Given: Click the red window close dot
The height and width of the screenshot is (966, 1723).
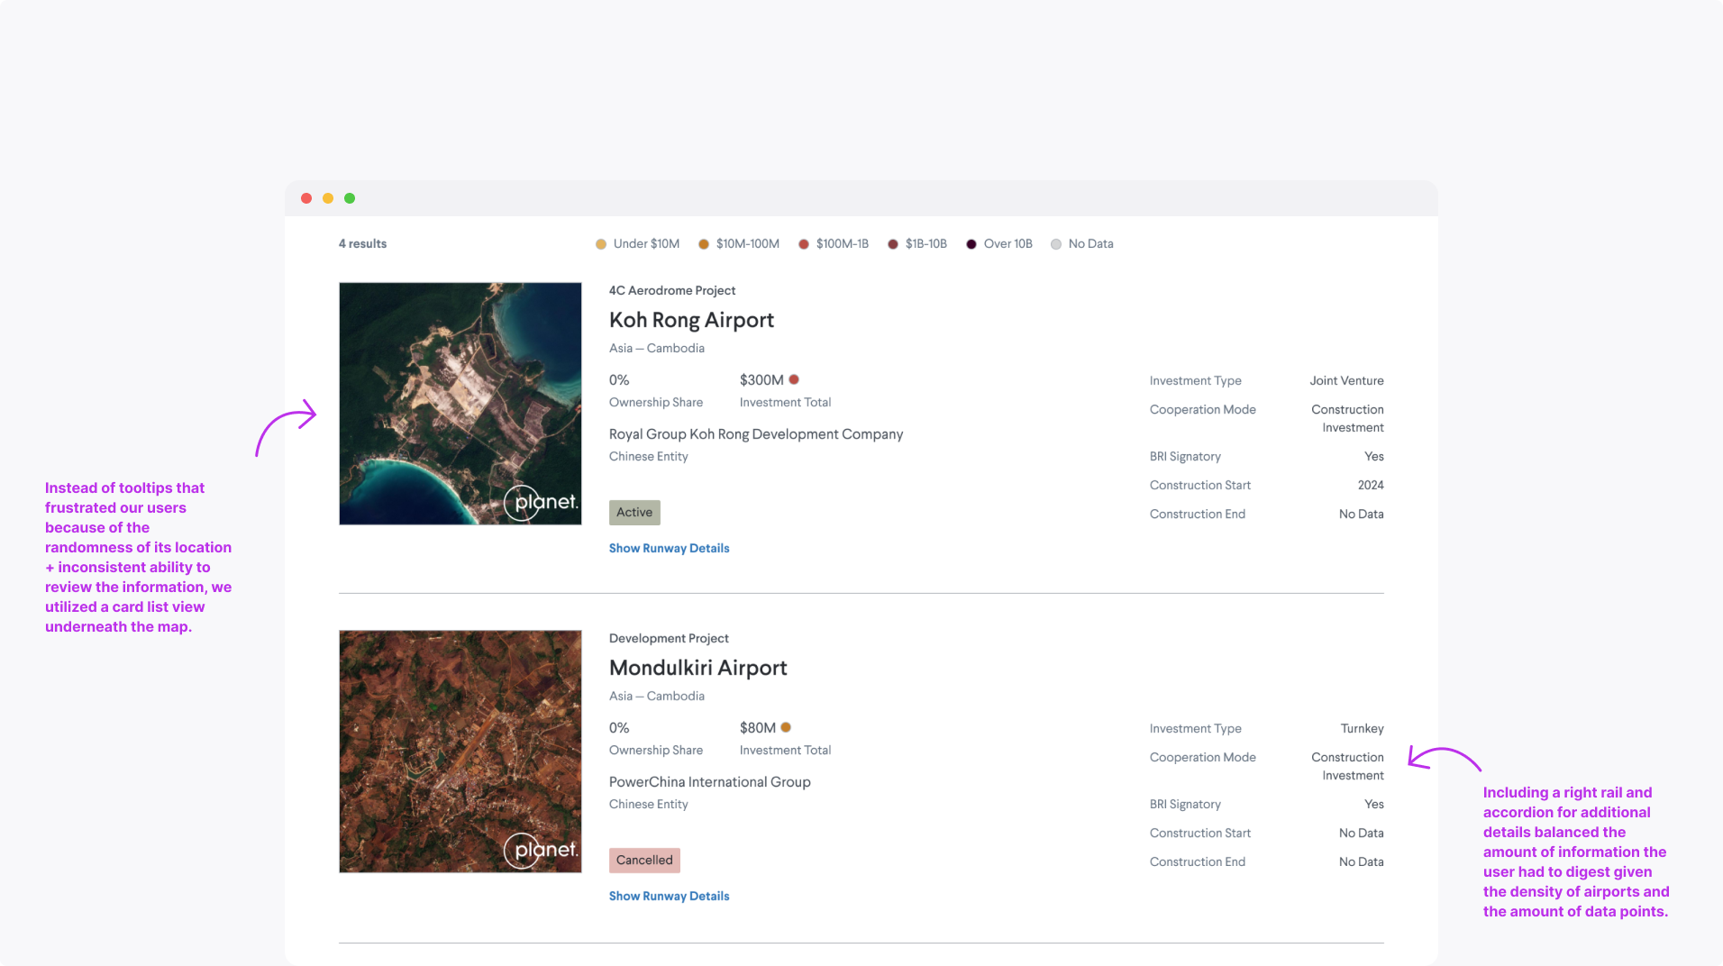Looking at the screenshot, I should pos(306,198).
